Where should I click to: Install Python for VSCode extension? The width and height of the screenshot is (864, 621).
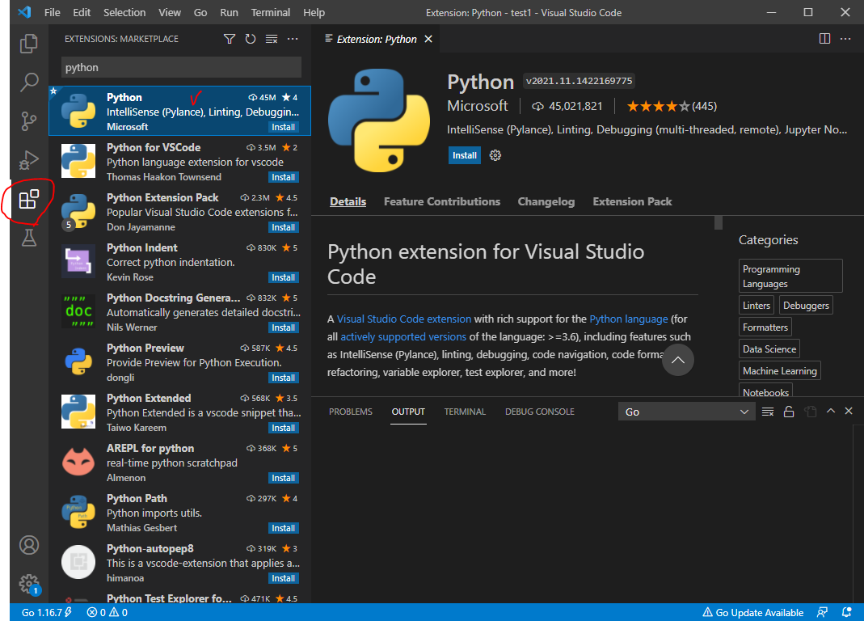[283, 177]
